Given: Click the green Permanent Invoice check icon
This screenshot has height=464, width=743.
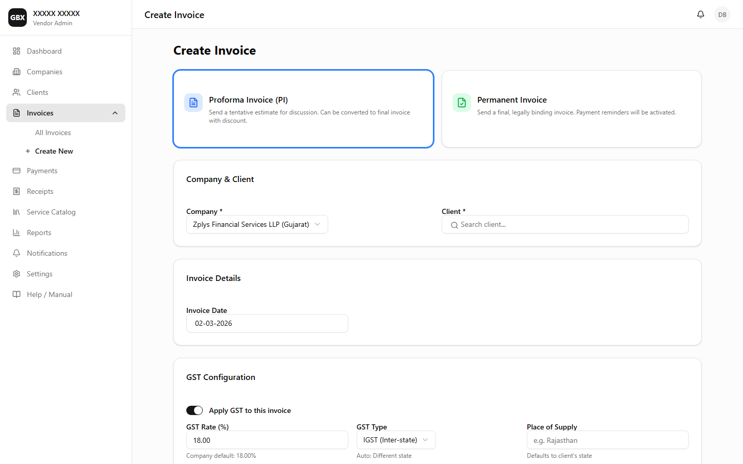Looking at the screenshot, I should [462, 103].
